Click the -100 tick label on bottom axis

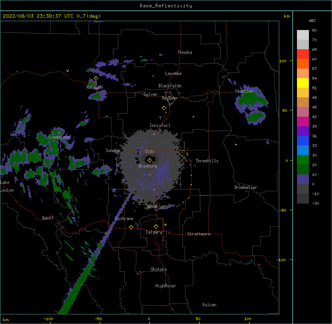(x=48, y=319)
